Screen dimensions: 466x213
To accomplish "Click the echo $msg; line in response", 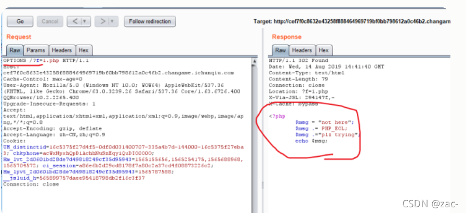I will coord(311,141).
